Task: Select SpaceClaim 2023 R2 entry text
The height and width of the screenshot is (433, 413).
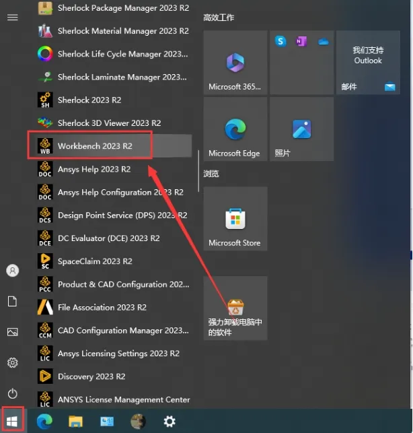Action: pos(95,261)
